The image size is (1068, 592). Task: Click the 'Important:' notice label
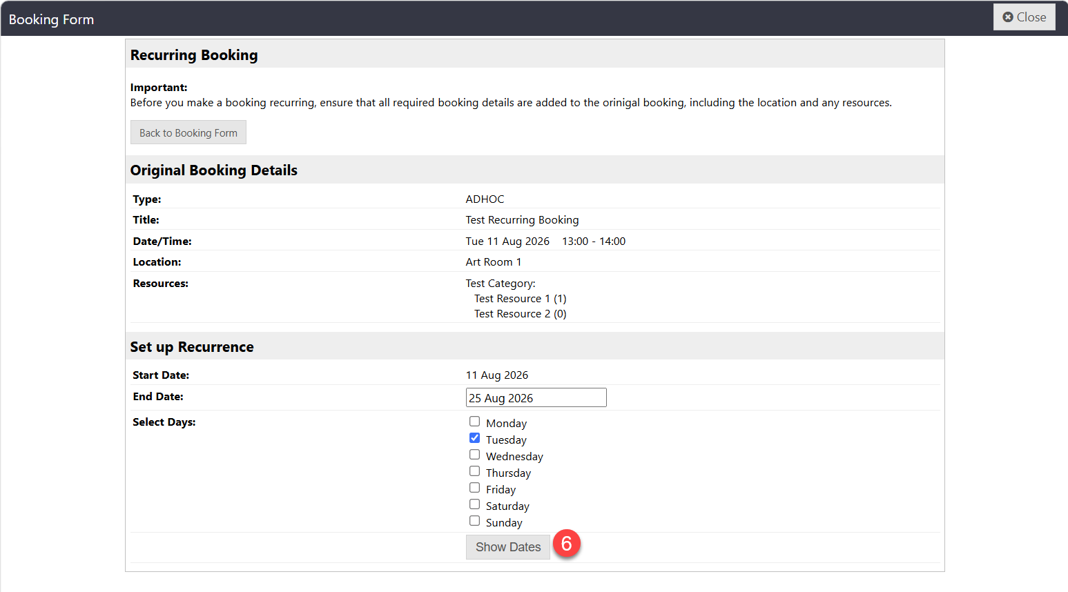[159, 88]
